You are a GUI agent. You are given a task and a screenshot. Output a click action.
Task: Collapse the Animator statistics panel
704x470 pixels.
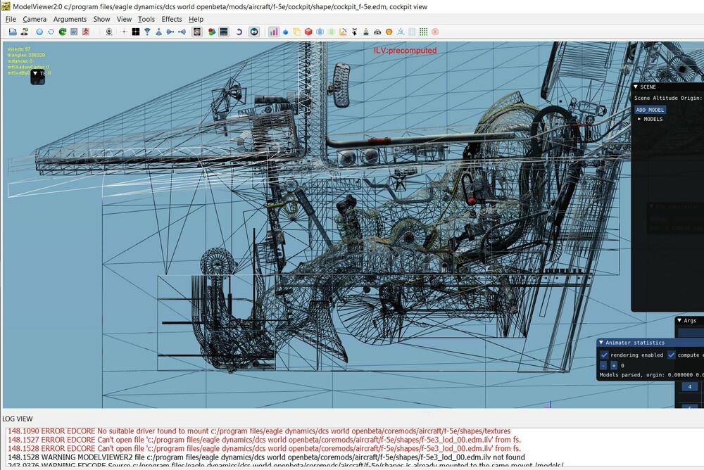point(601,343)
